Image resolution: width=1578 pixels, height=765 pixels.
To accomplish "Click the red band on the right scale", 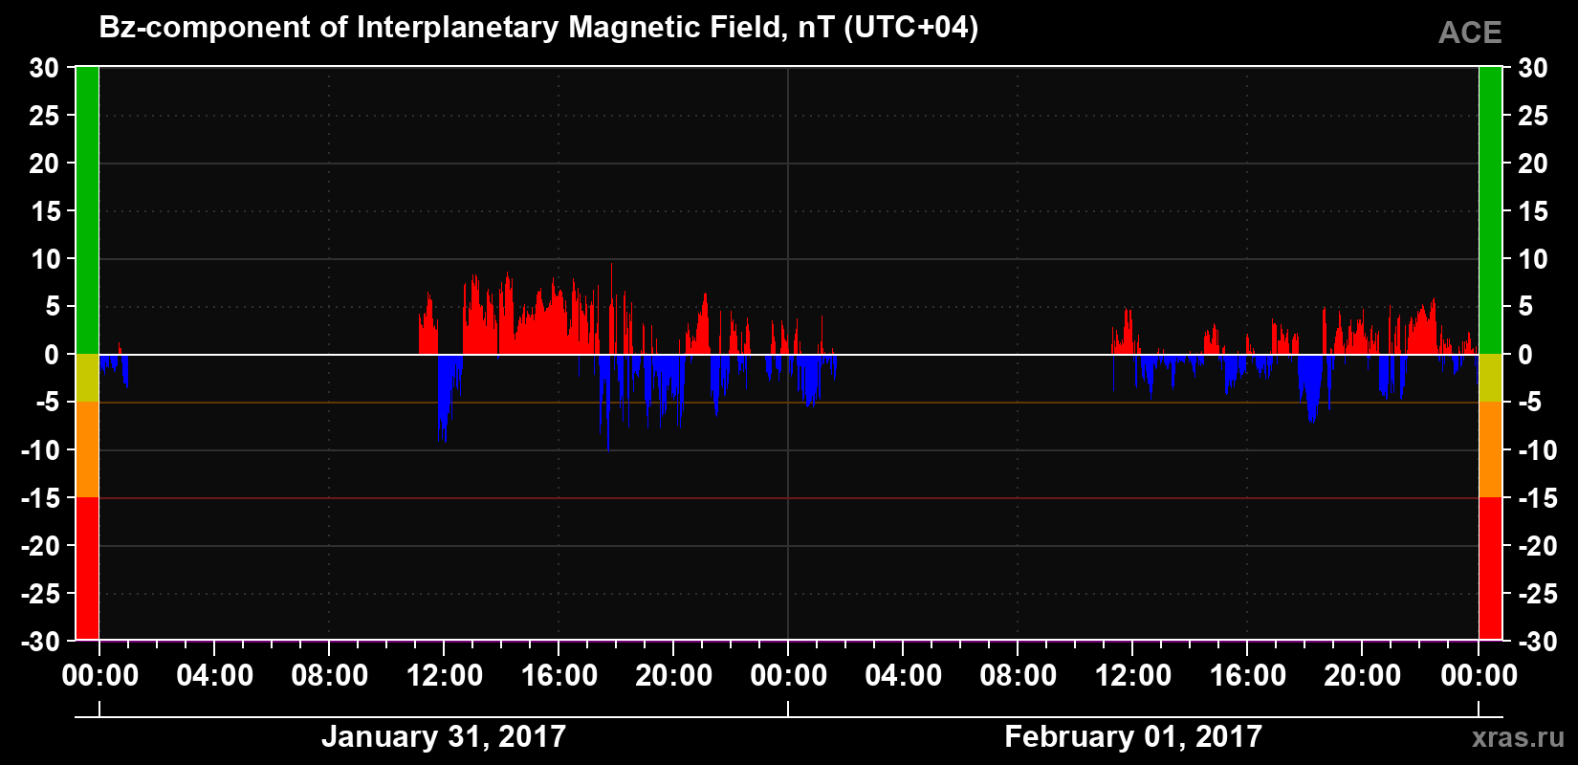I will [1490, 568].
